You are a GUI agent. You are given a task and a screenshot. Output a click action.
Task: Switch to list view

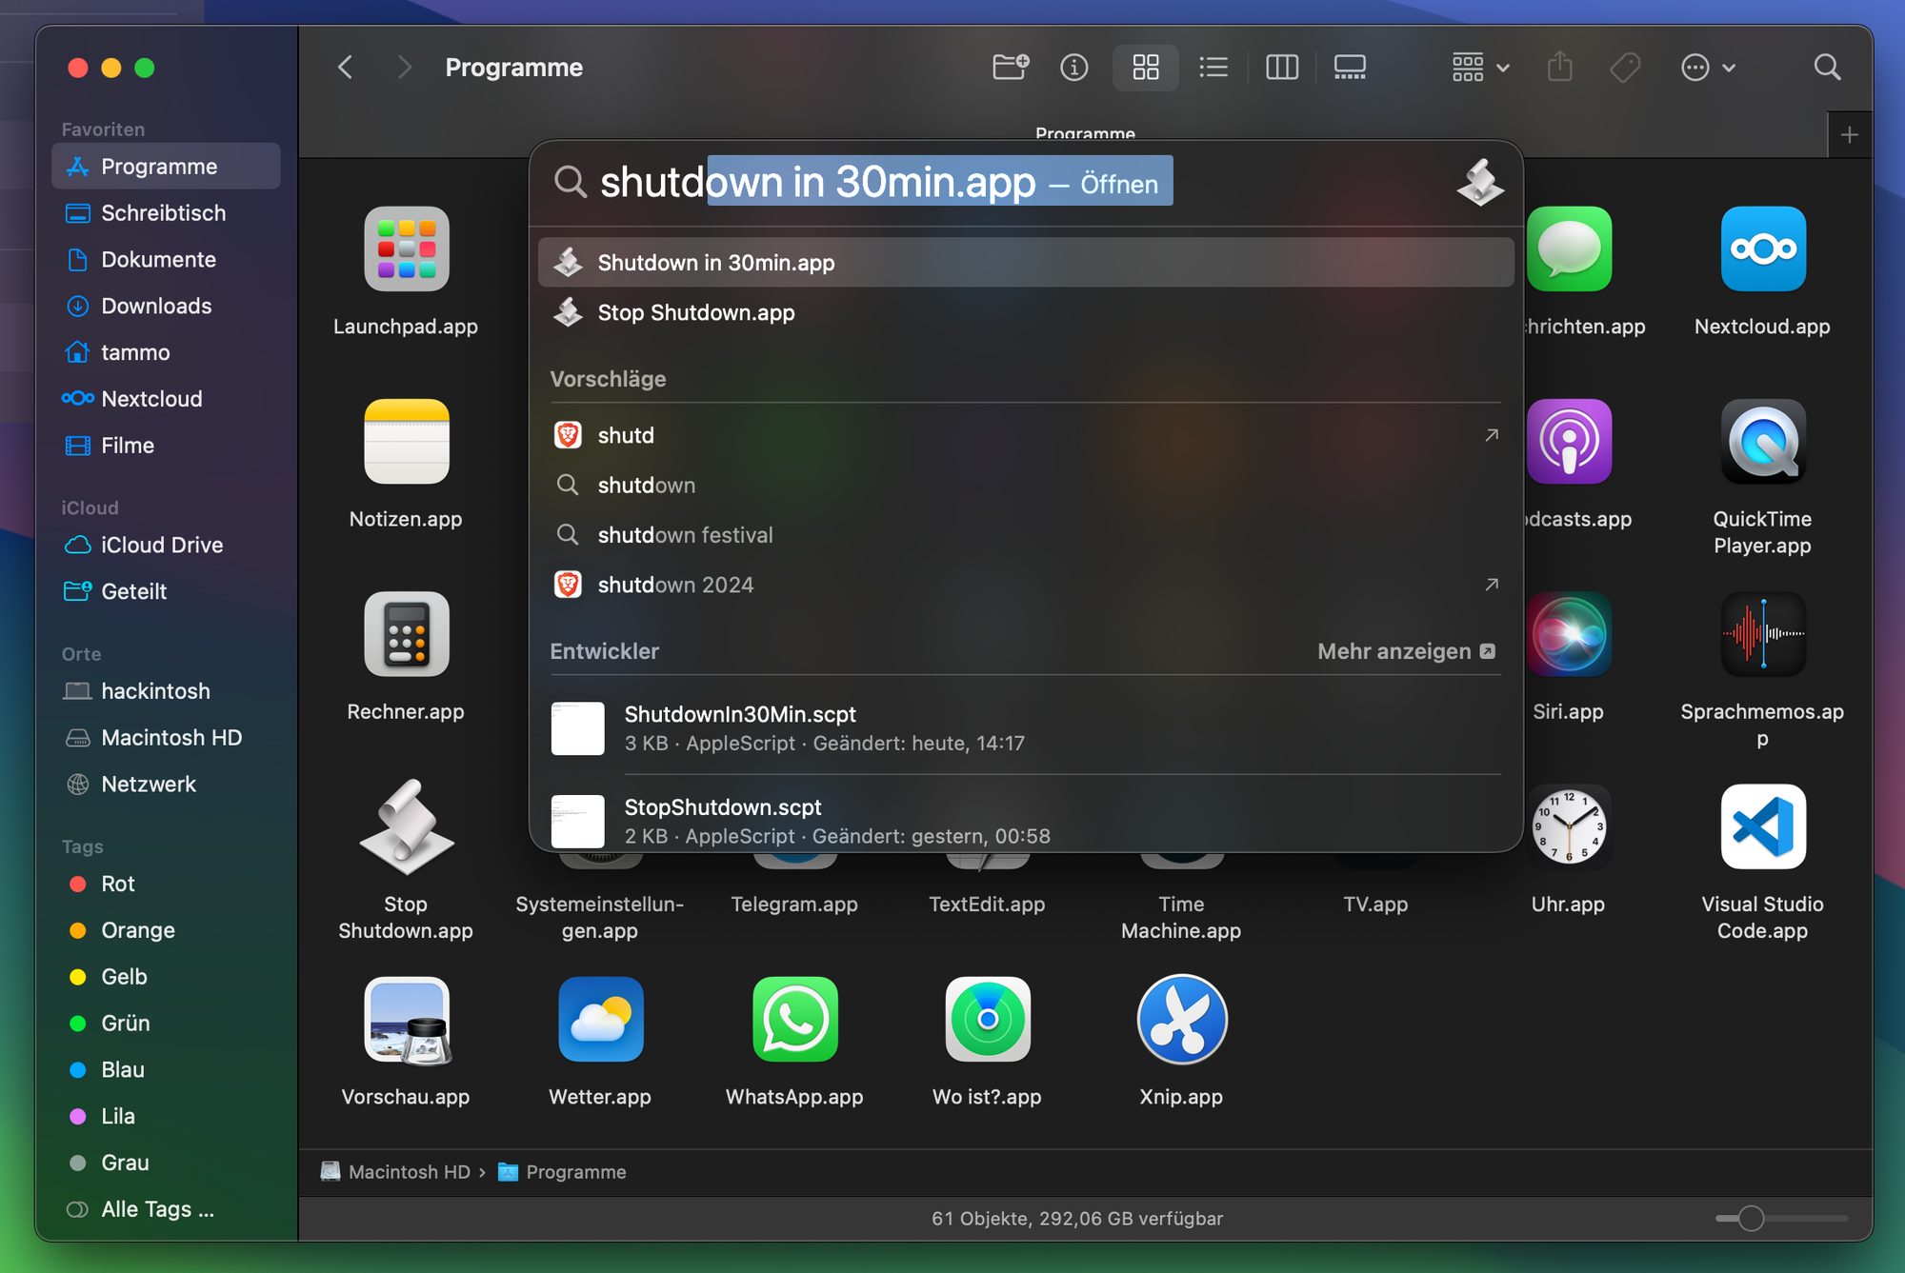1213,68
